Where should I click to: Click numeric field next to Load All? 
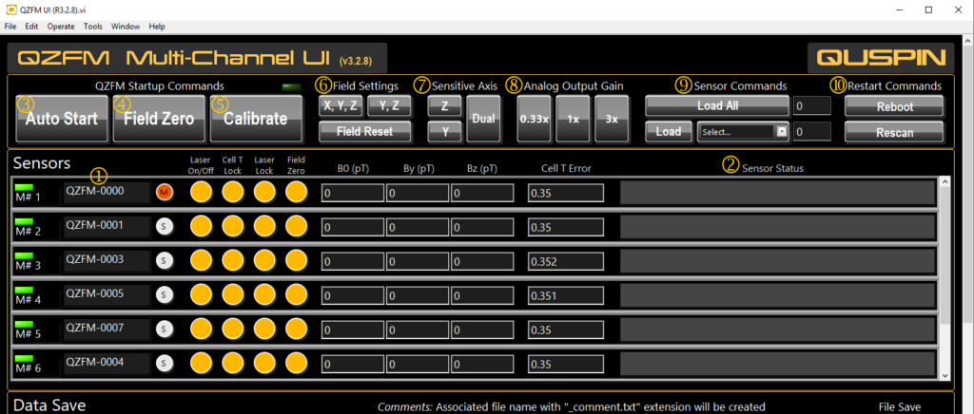tap(812, 106)
